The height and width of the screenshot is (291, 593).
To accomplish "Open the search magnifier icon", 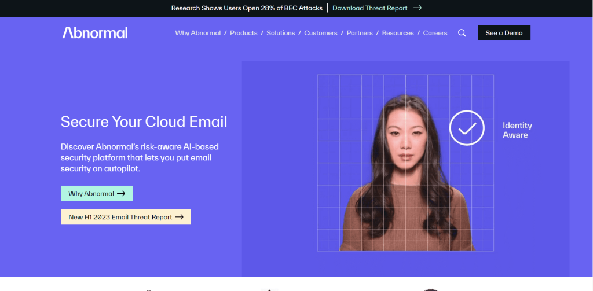I will [462, 33].
